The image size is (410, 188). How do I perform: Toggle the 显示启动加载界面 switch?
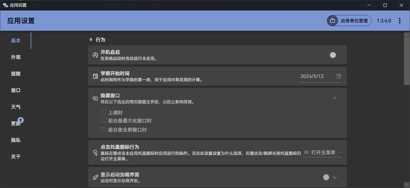point(326,177)
